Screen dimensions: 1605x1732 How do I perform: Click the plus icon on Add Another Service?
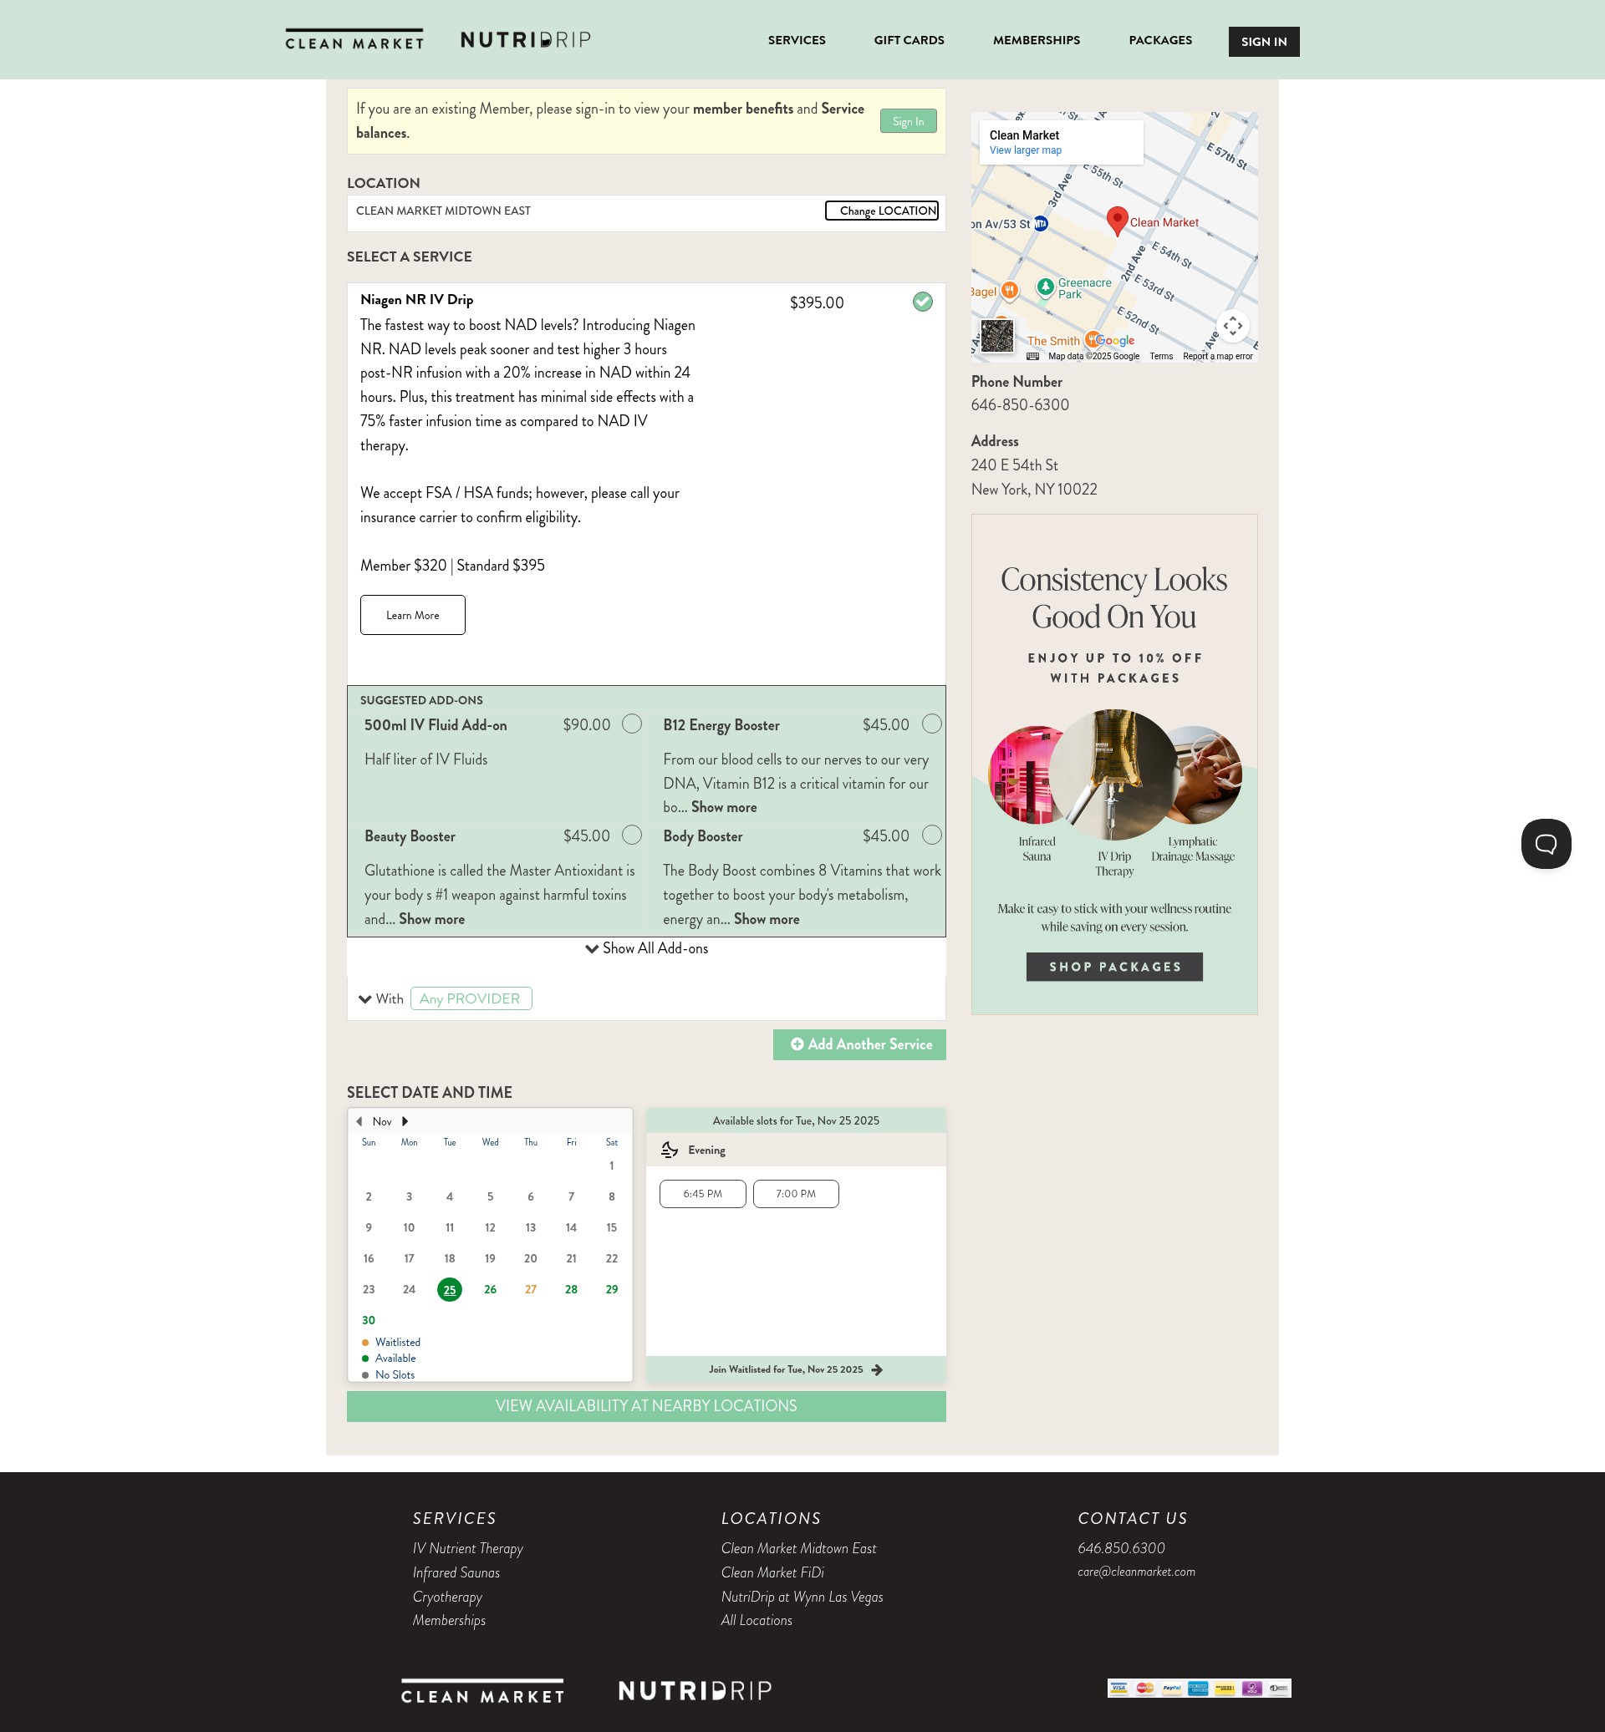click(797, 1044)
